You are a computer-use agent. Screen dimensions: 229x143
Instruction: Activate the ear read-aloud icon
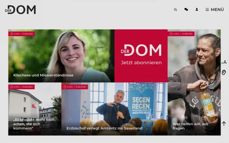tap(224, 72)
